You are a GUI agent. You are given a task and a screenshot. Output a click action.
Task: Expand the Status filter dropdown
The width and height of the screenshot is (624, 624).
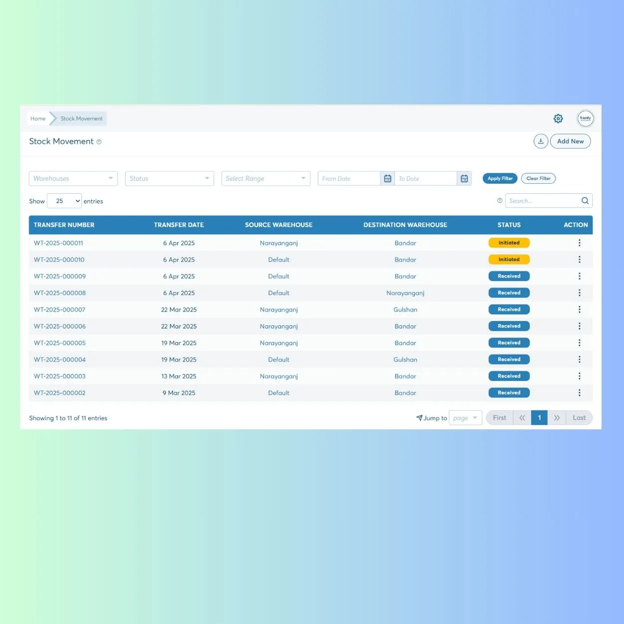point(169,179)
